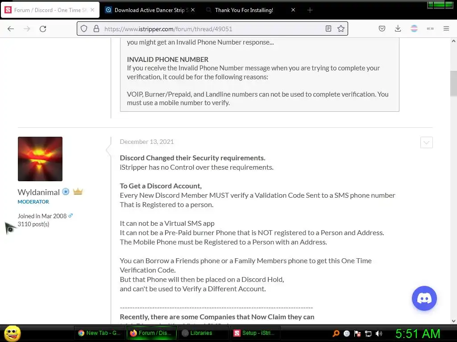
Task: Show site security padlock info
Action: [96, 28]
